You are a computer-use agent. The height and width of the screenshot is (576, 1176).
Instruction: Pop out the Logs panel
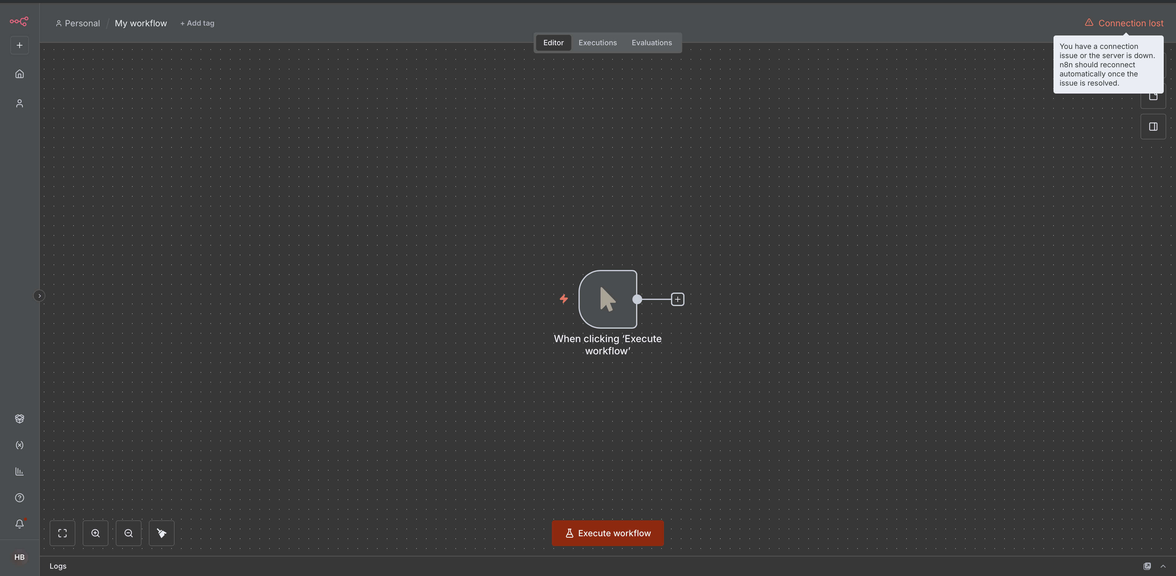pyautogui.click(x=1147, y=566)
